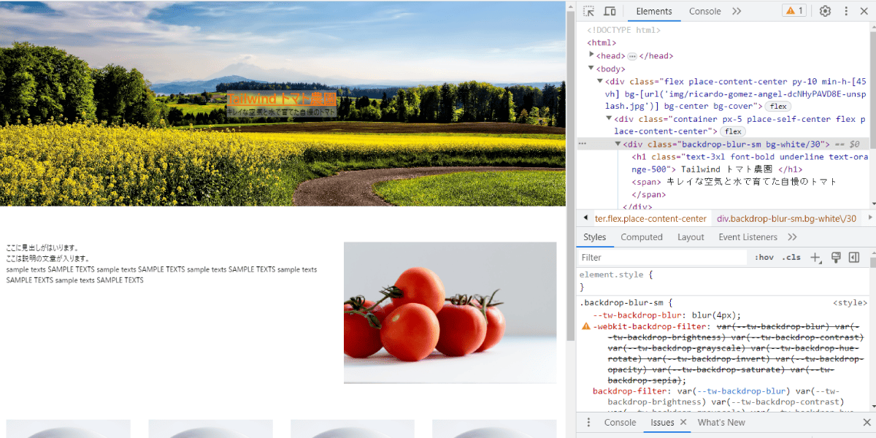Close the DevTools bottom drawer
This screenshot has width=876, height=438.
(867, 423)
